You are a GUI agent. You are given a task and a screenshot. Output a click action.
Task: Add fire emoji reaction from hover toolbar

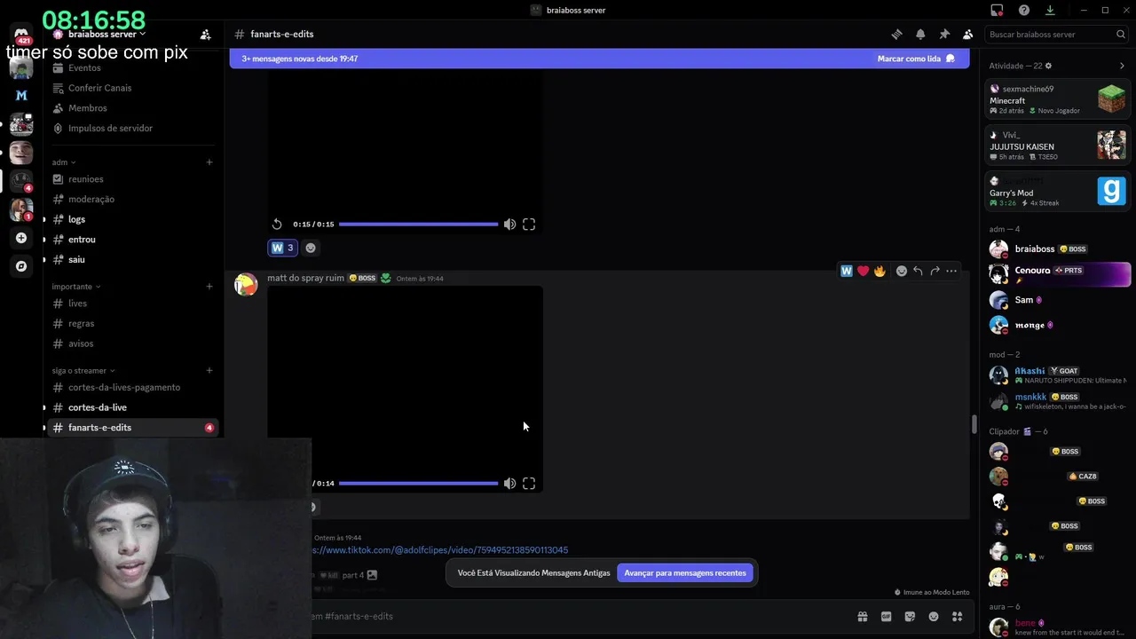coord(880,271)
